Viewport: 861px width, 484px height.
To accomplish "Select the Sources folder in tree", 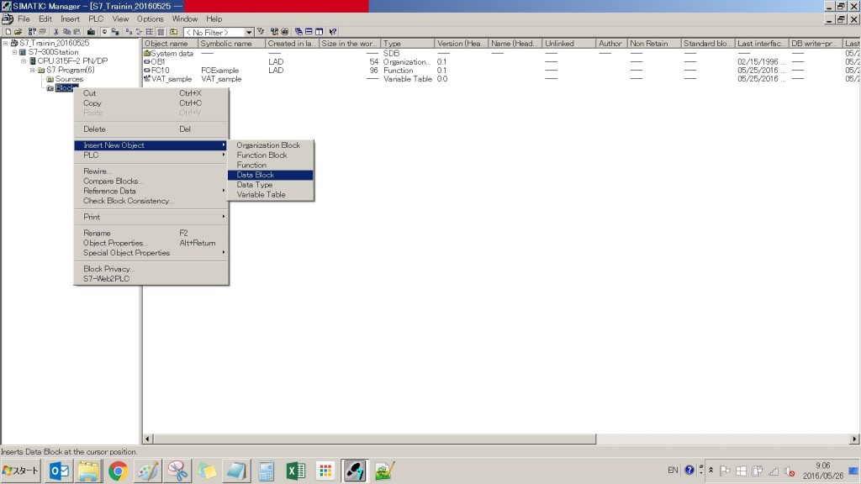I will tap(69, 79).
